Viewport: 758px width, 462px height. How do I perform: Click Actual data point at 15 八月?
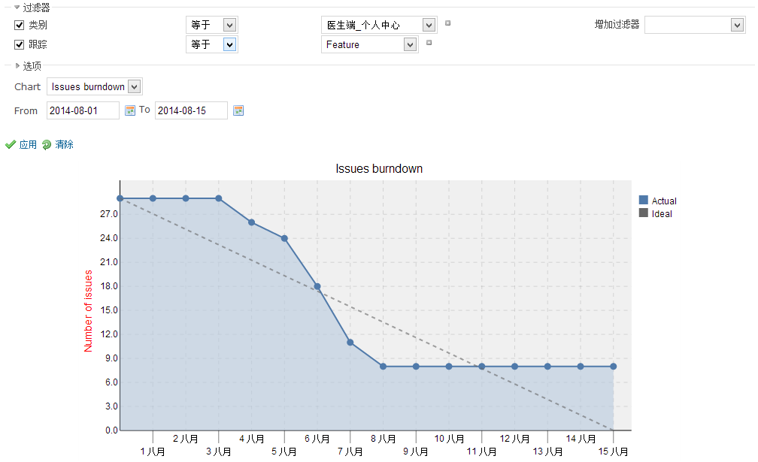coord(614,367)
